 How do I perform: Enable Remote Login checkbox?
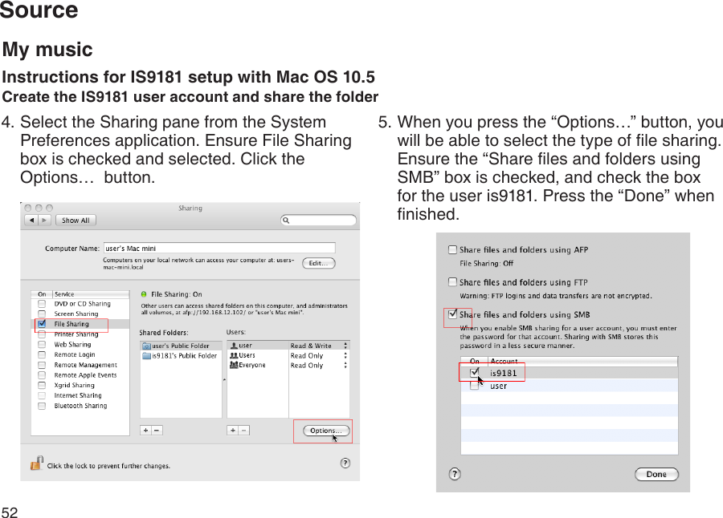tap(42, 354)
